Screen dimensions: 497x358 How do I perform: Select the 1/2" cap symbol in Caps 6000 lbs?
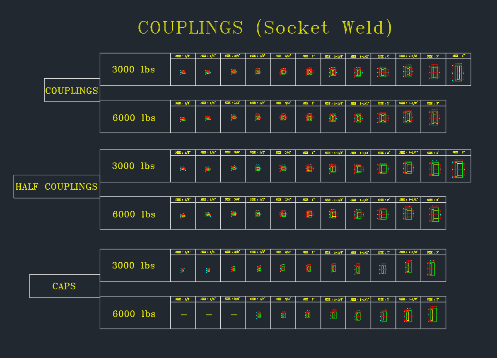(x=258, y=315)
